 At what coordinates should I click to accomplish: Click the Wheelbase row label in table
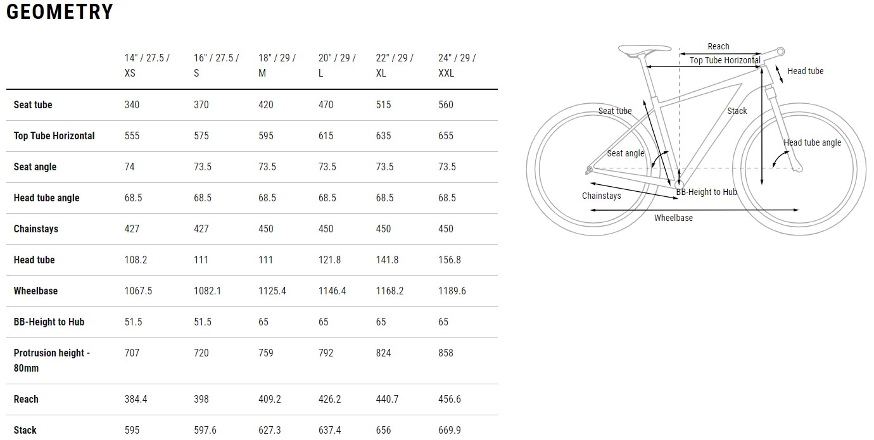[35, 291]
